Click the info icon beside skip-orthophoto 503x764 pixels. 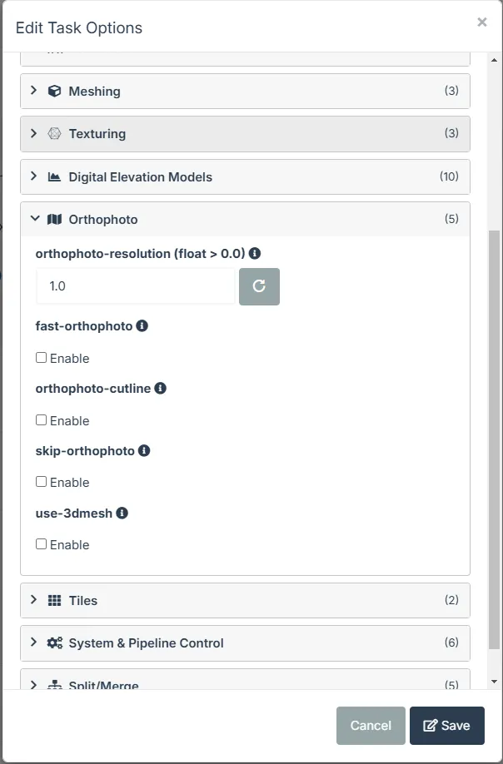coord(144,451)
